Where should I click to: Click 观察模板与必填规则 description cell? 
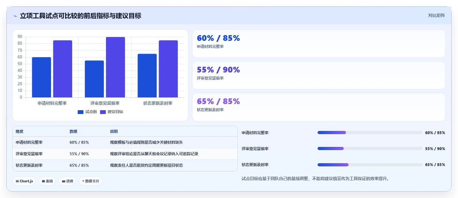pos(146,142)
